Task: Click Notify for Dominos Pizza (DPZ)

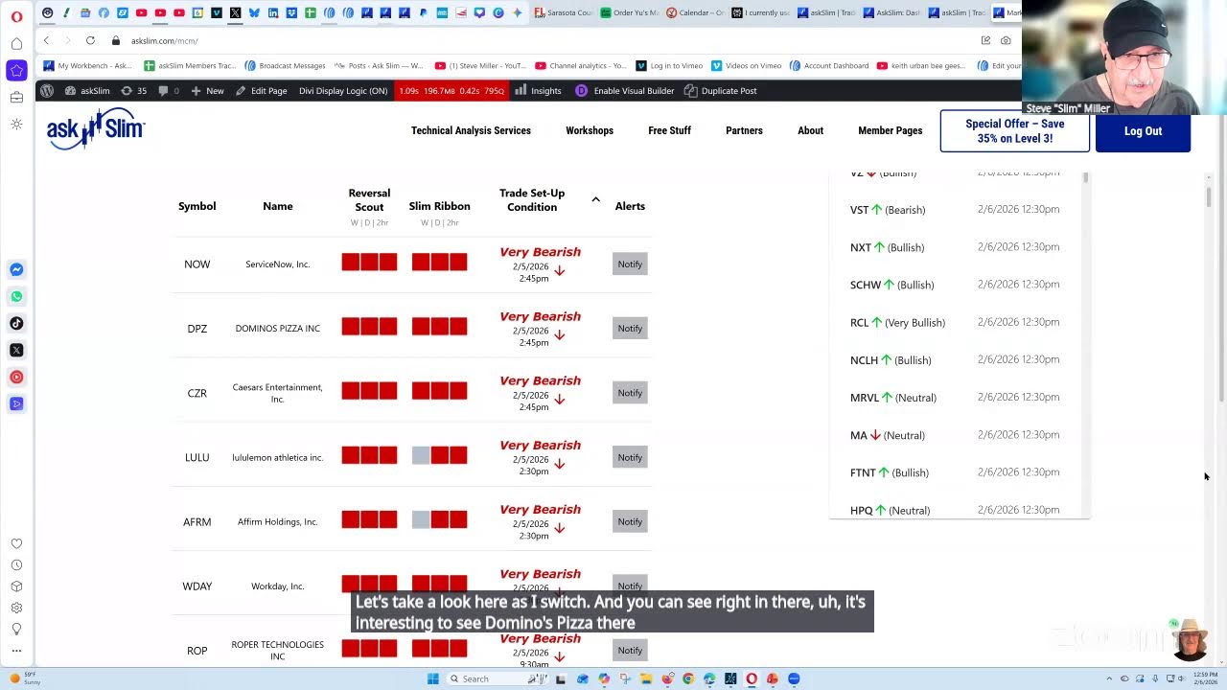Action: (x=630, y=329)
